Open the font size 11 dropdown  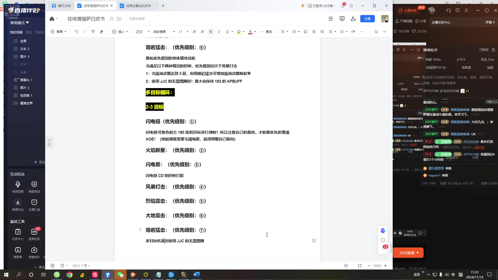[x=183, y=32]
